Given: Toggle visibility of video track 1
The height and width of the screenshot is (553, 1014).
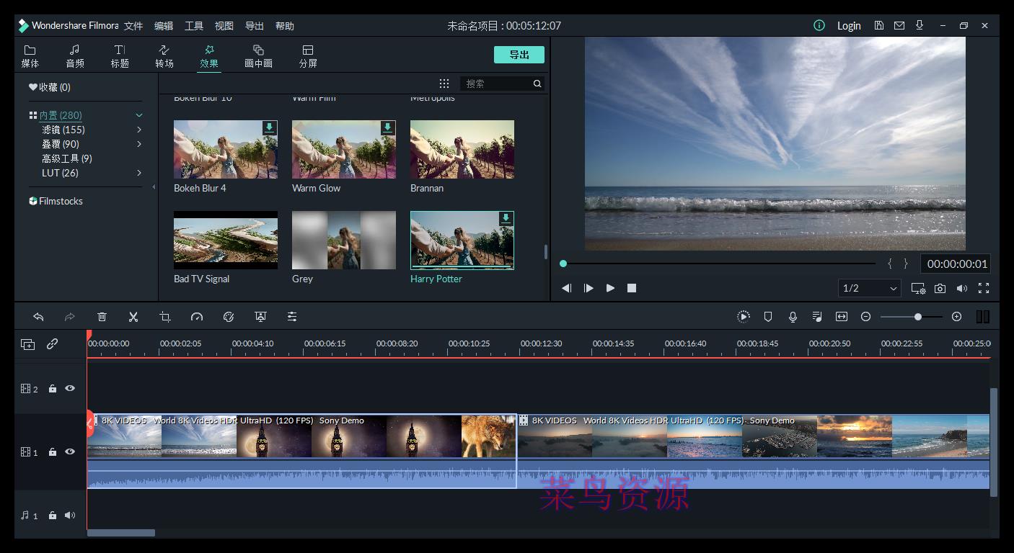Looking at the screenshot, I should coord(69,452).
